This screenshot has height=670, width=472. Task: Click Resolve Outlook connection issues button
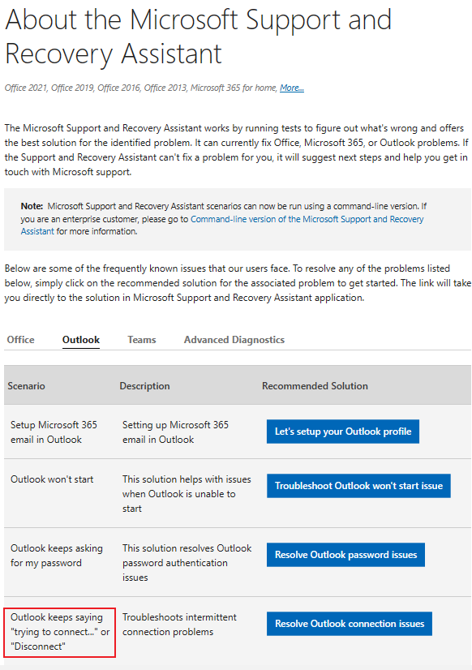coord(349,623)
